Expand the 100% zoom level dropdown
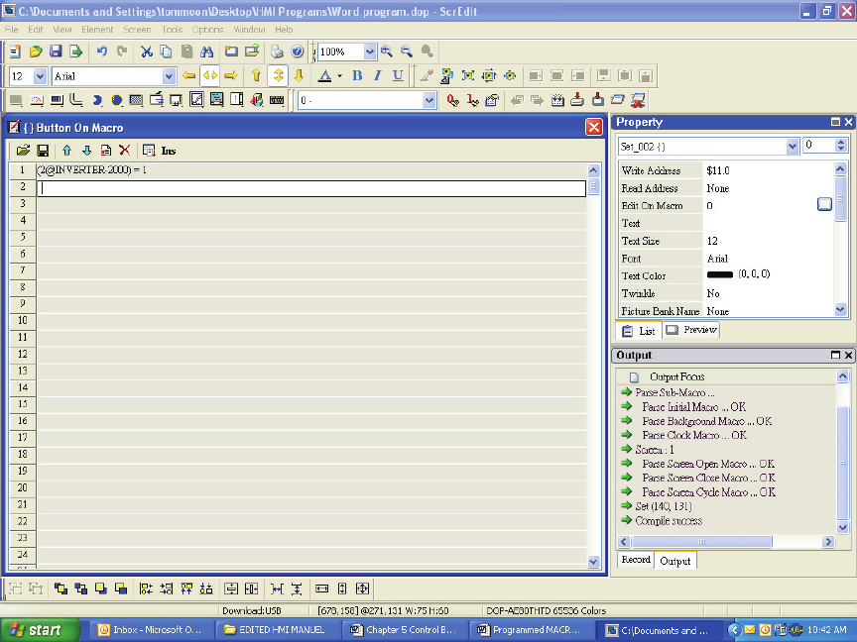Screen dimensions: 857x642 (x=370, y=52)
